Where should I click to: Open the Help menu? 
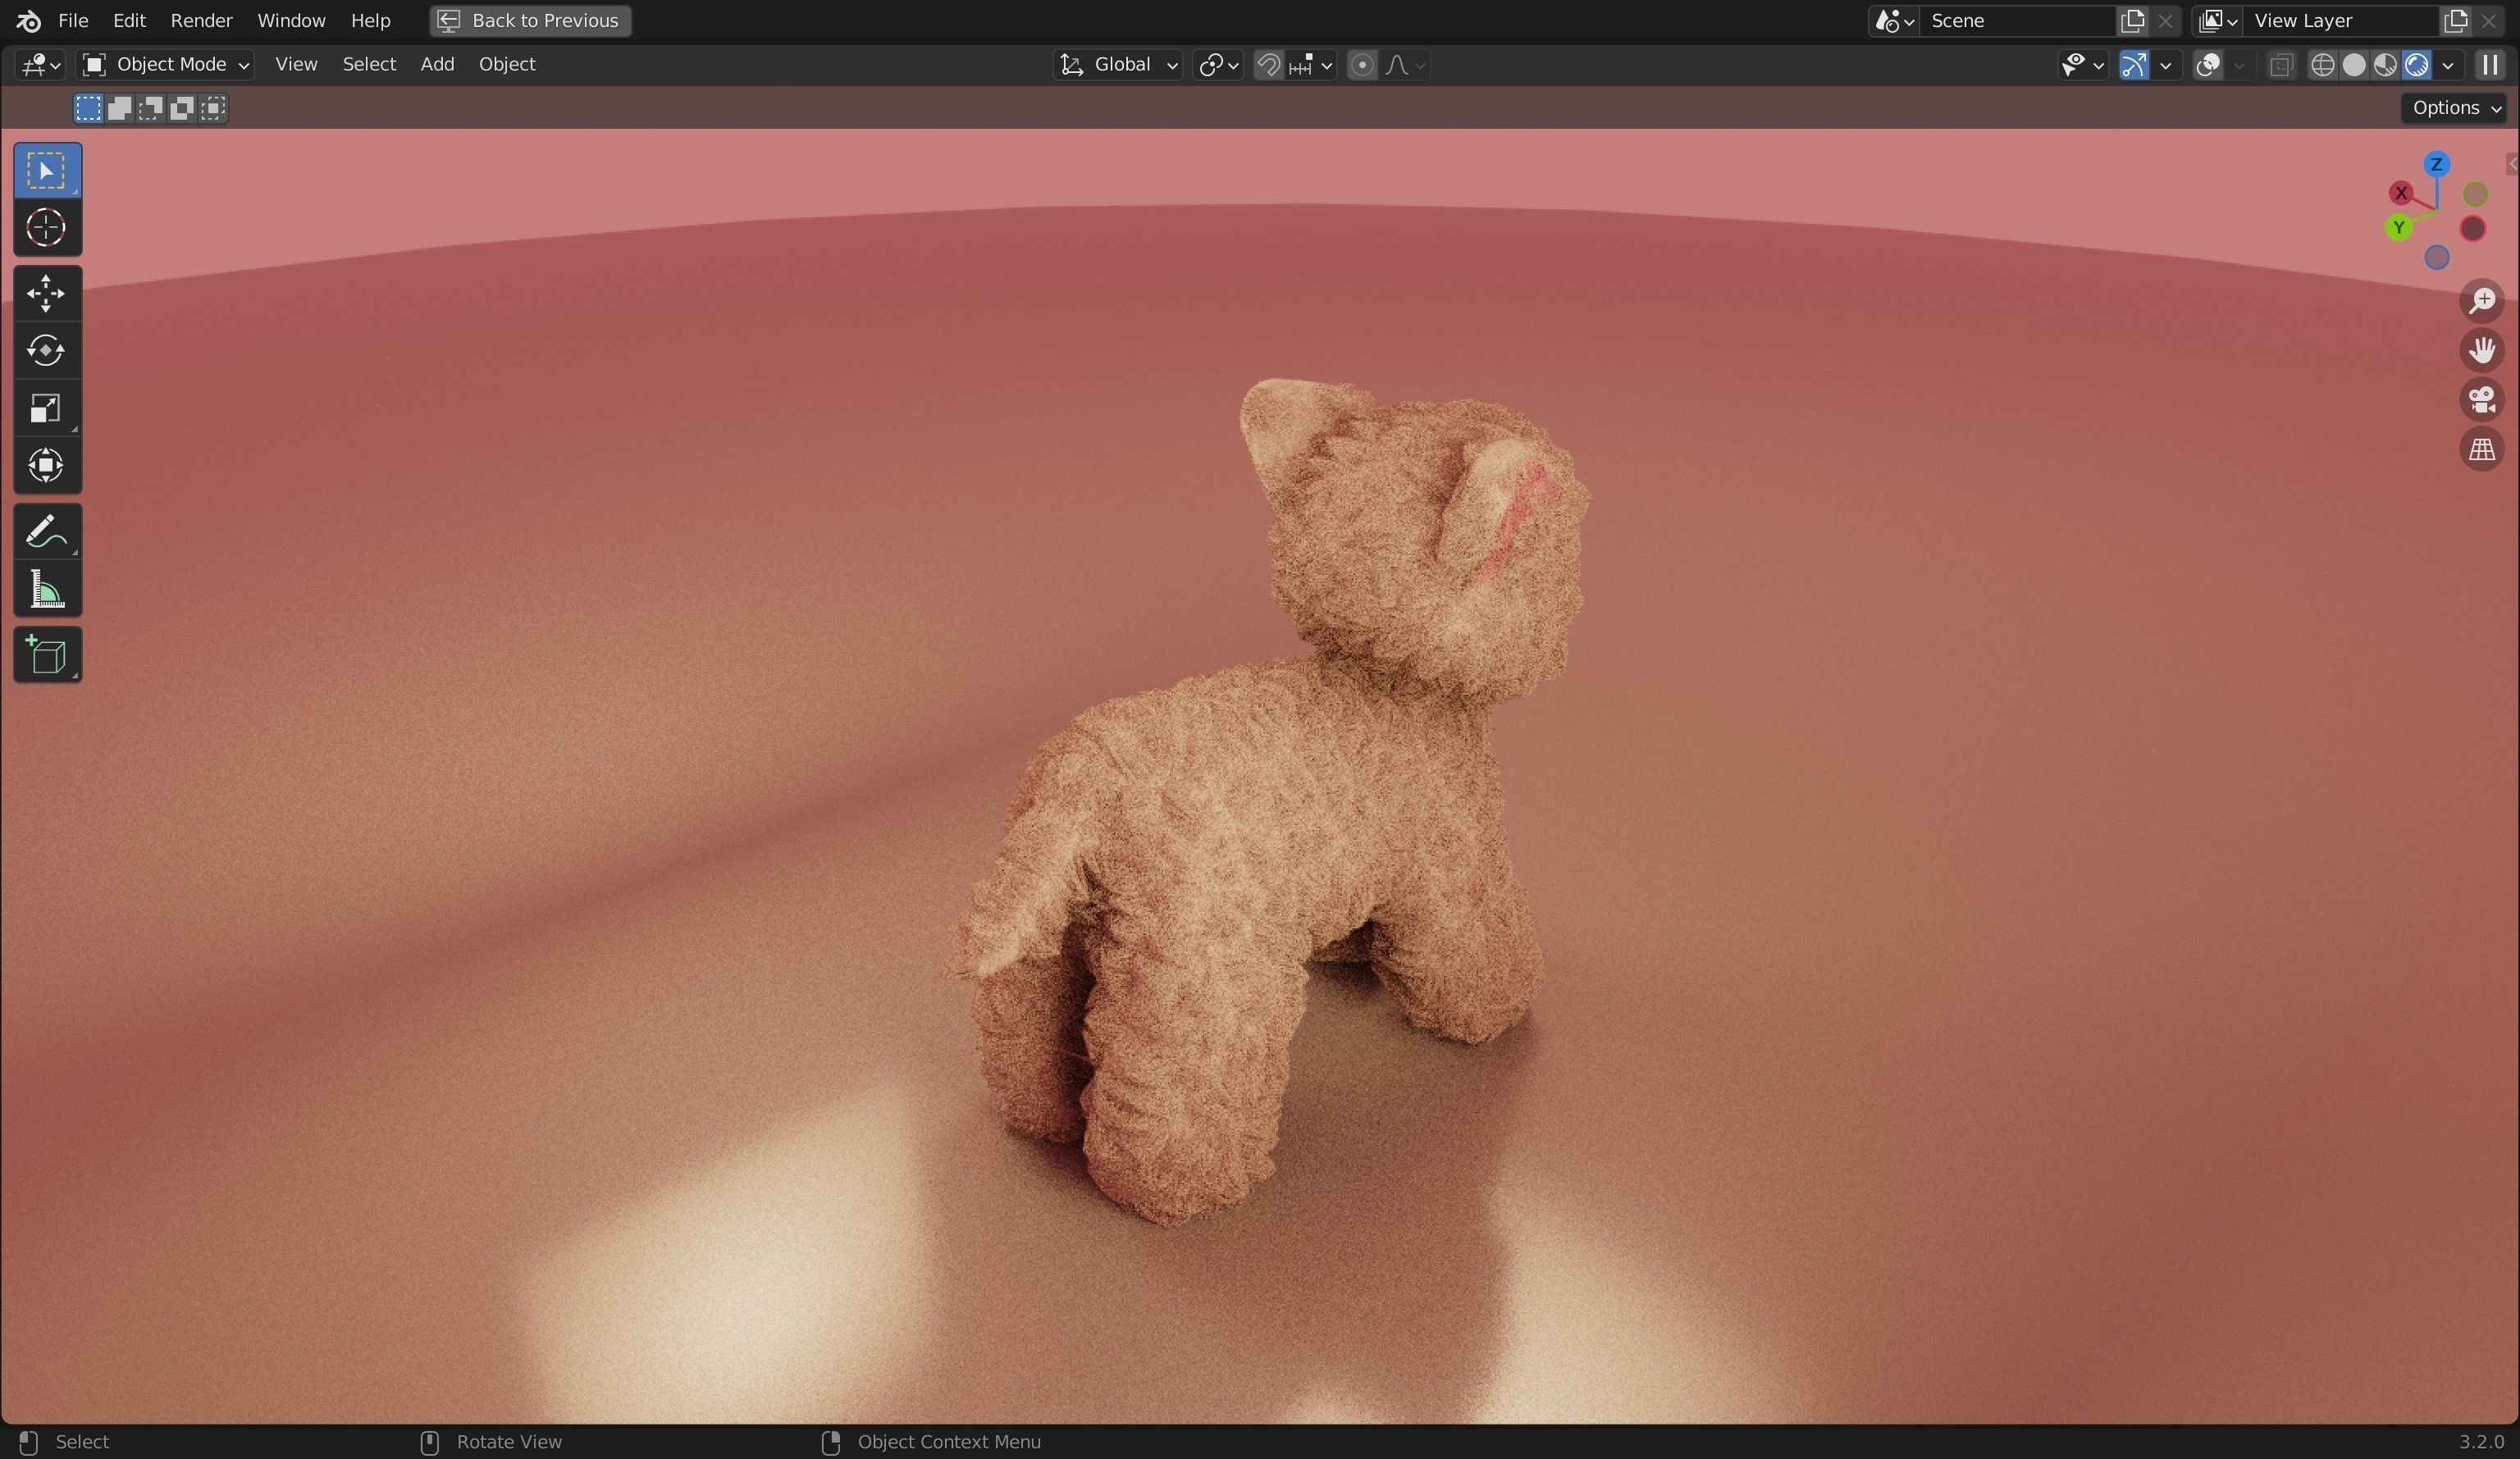click(370, 21)
